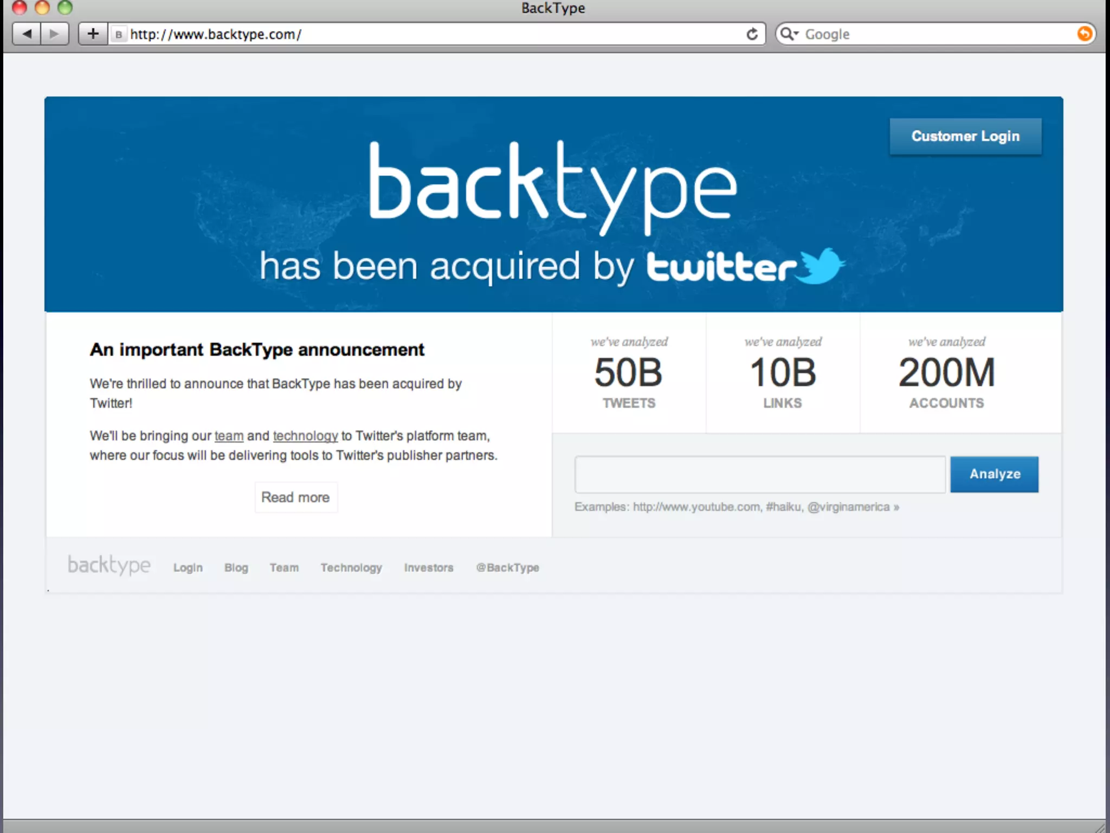This screenshot has height=833, width=1110.
Task: Focus the analyze query text field
Action: 760,475
